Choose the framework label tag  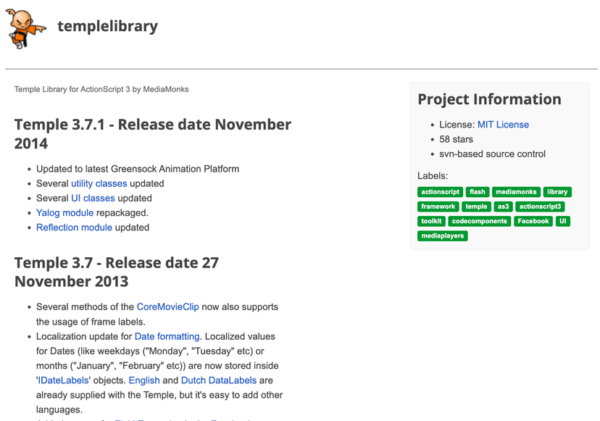click(x=438, y=207)
